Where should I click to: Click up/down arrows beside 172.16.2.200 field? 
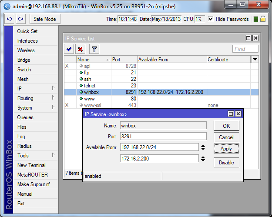pyautogui.click(x=203, y=159)
